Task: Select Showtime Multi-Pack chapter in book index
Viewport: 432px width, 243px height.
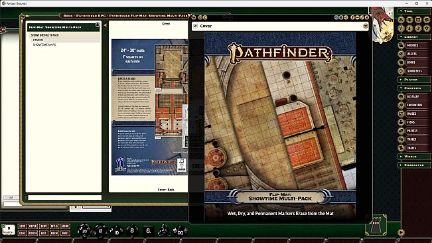Action: (x=64, y=35)
